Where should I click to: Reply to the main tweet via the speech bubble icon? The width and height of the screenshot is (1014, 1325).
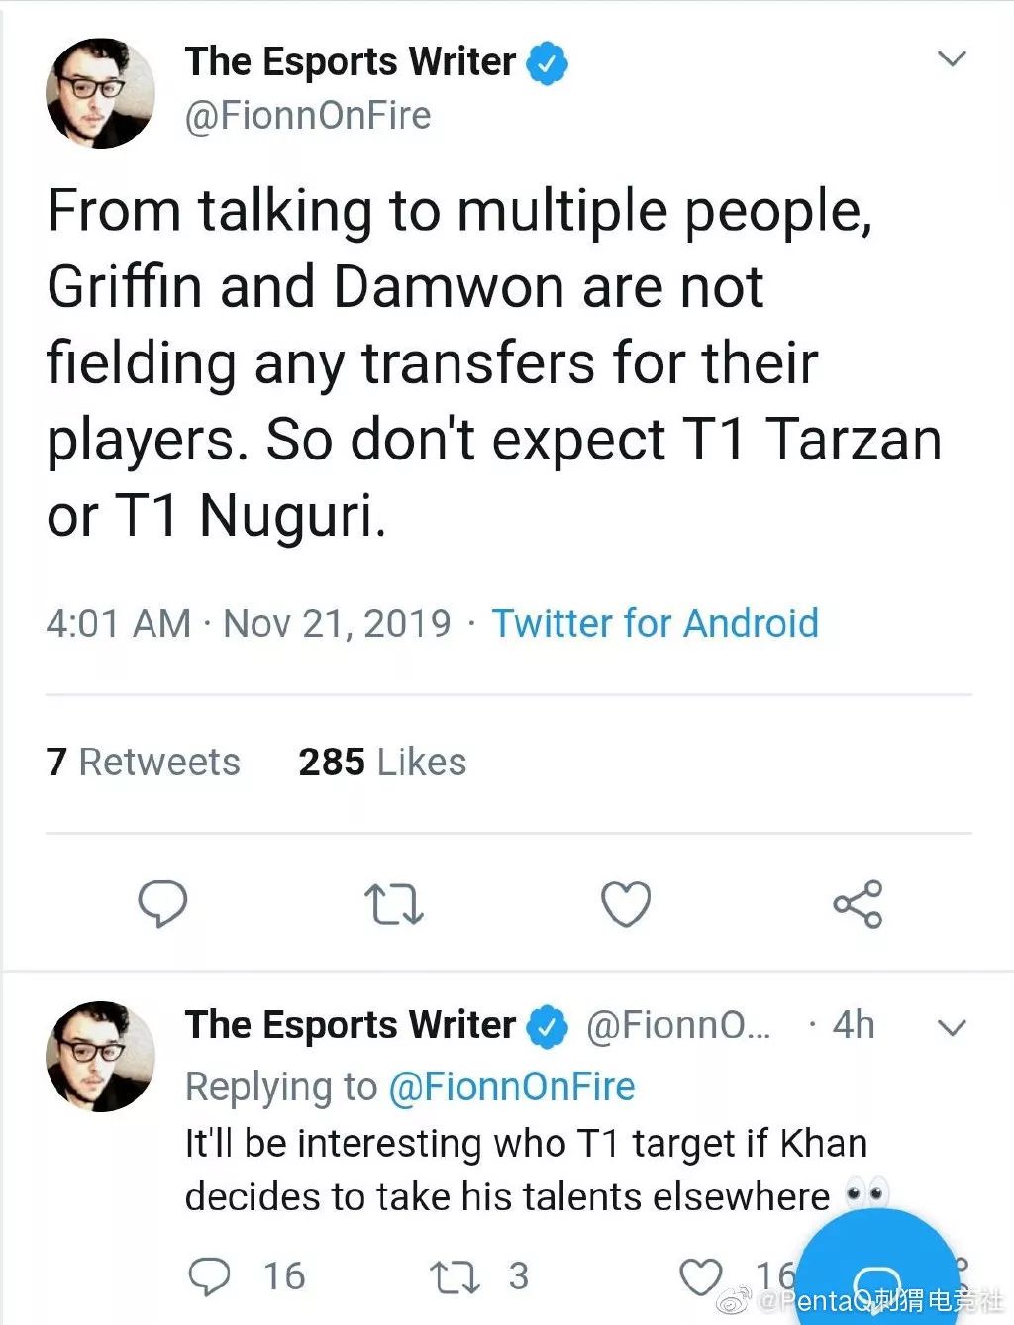162,903
